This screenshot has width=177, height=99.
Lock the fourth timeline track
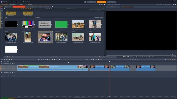pos(2,76)
